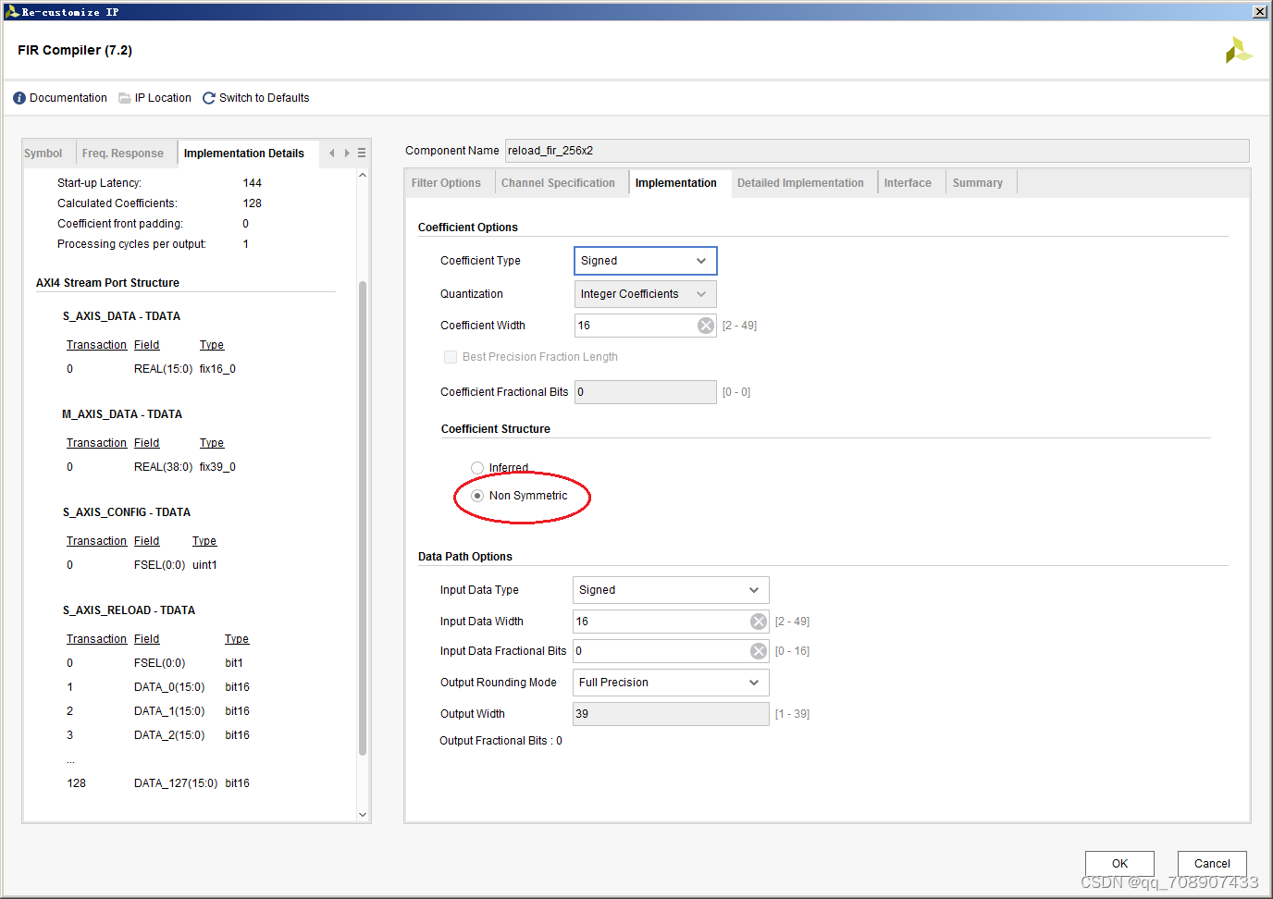Click Switch to Defaults
Image resolution: width=1273 pixels, height=899 pixels.
point(265,98)
